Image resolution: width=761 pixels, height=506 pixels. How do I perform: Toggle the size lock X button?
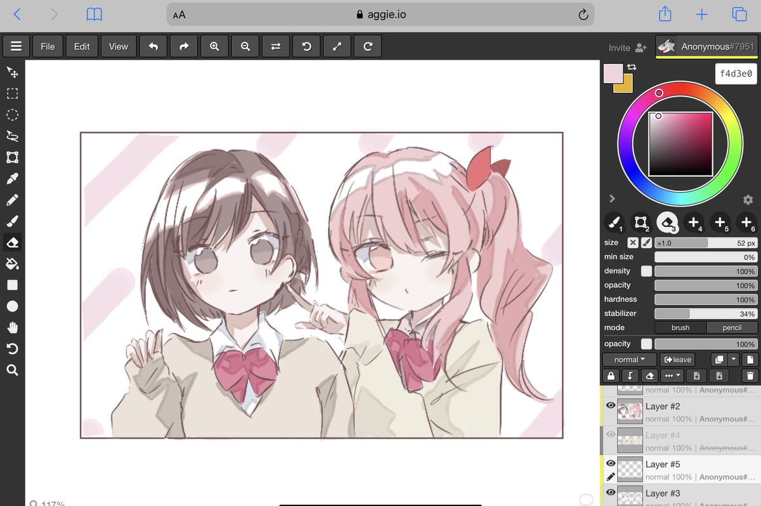pos(632,243)
